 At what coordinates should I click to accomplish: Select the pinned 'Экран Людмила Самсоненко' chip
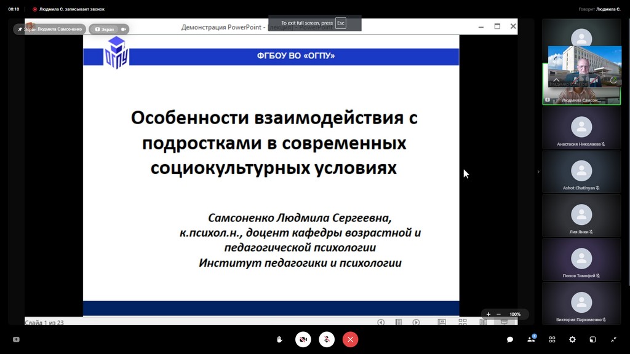(50, 29)
